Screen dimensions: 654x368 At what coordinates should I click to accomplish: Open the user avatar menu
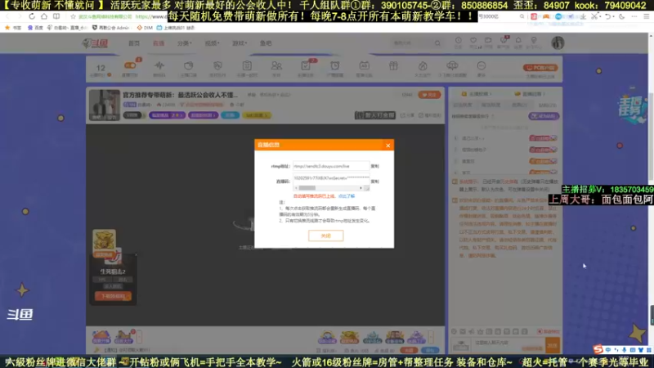click(x=558, y=43)
